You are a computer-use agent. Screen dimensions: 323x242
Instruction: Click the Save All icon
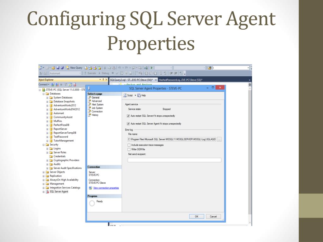click(62, 68)
